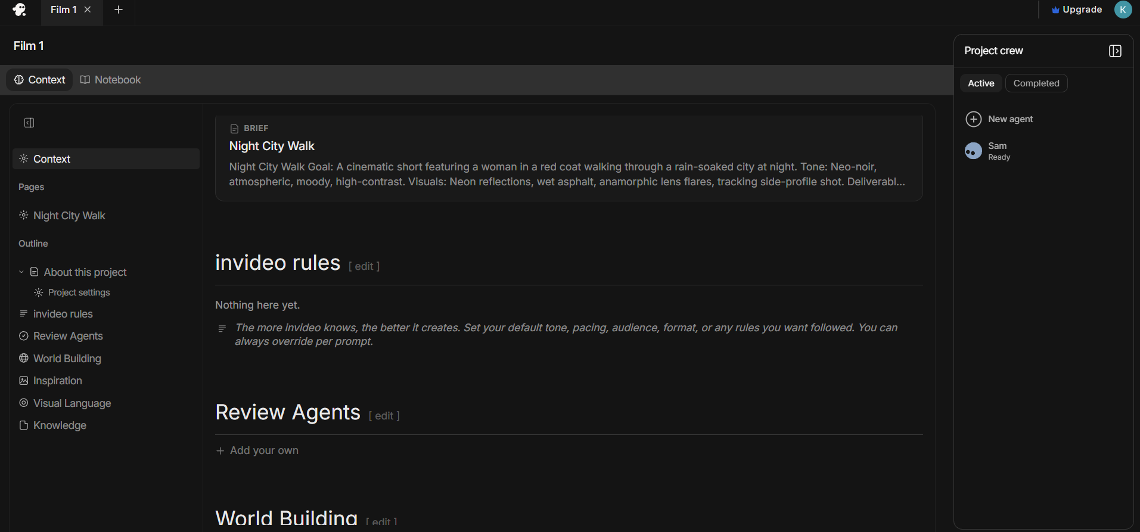The height and width of the screenshot is (532, 1140).
Task: Edit the Review Agents section
Action: tap(384, 416)
